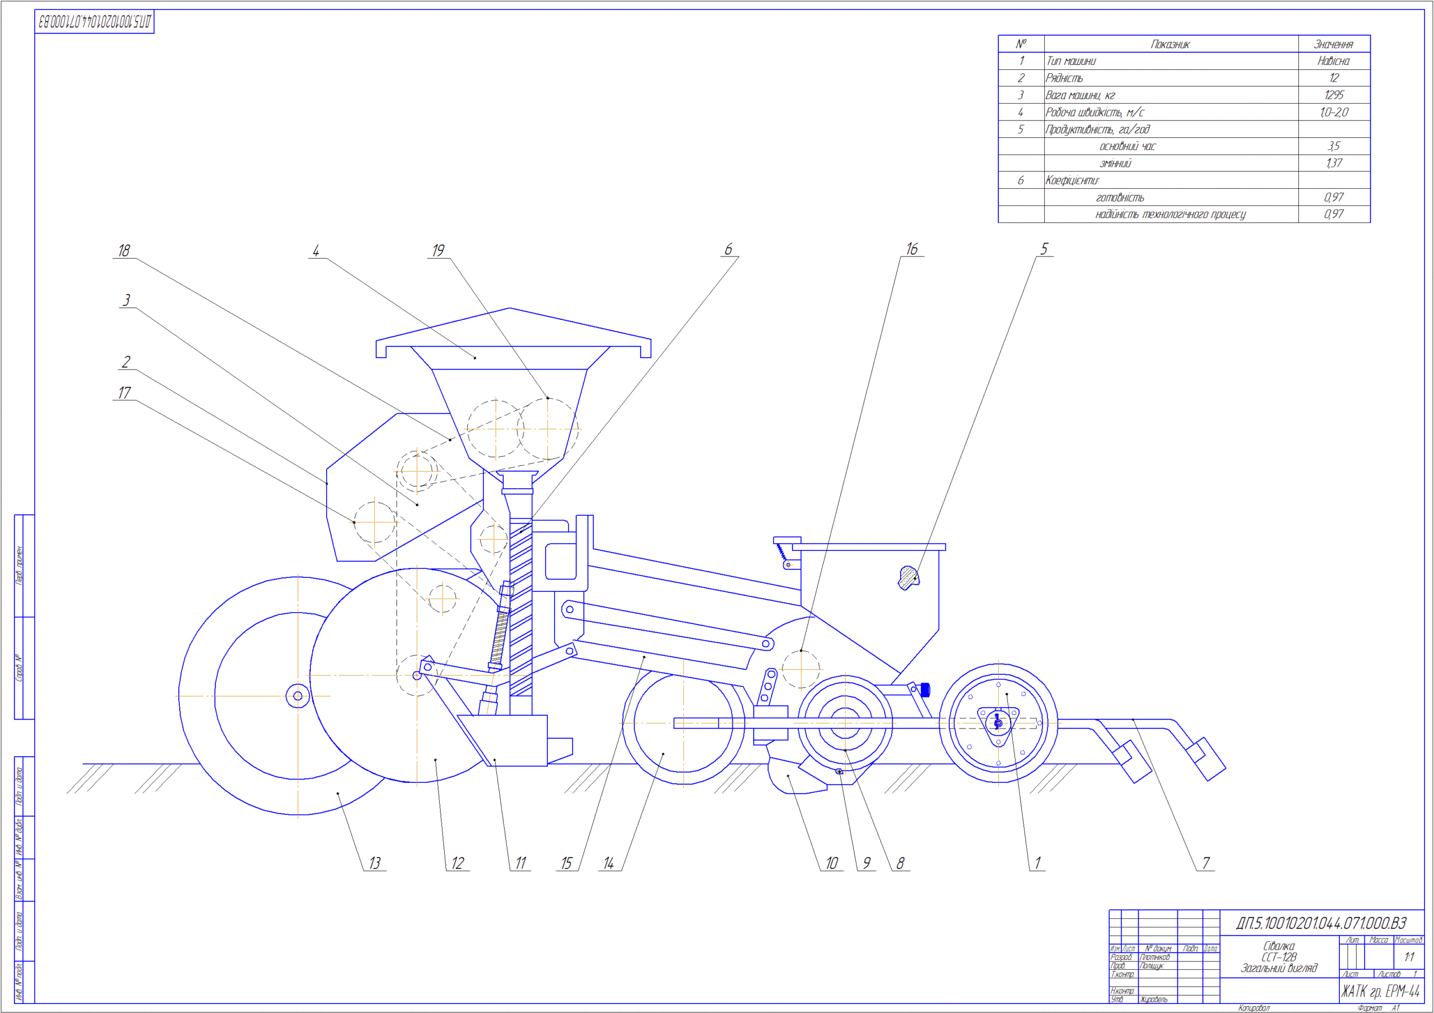Click callout number 9 label
The width and height of the screenshot is (1434, 1013).
[x=867, y=863]
